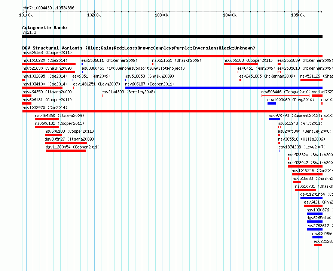
Task: Open the esv6421 variant label
Action: (318, 202)
